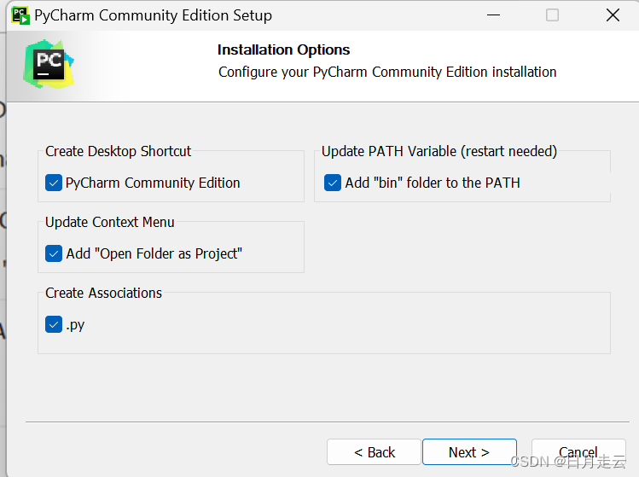Viewport: 639px width, 477px height.
Task: Click the "Create Desktop Shortcut" group label
Action: point(119,151)
